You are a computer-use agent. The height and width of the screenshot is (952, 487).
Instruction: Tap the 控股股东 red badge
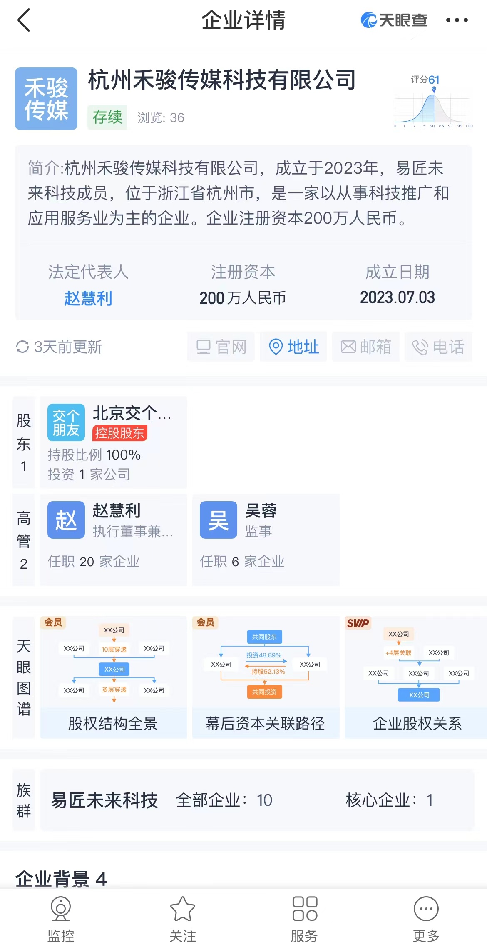(120, 433)
